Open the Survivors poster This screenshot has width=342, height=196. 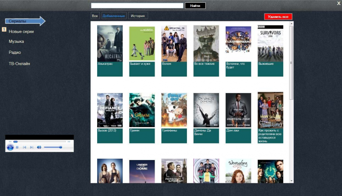point(270,43)
